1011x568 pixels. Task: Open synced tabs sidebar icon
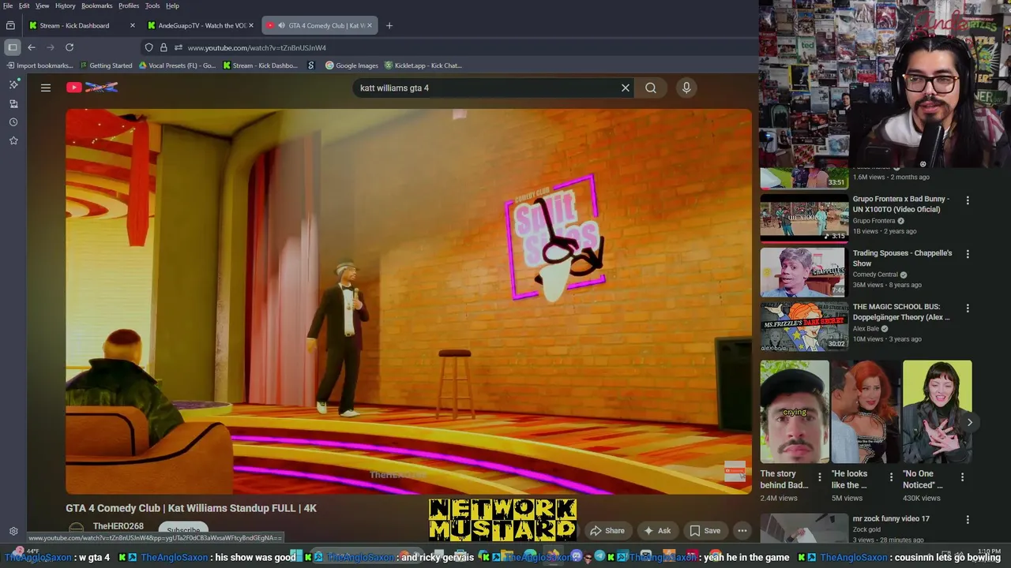[13, 103]
